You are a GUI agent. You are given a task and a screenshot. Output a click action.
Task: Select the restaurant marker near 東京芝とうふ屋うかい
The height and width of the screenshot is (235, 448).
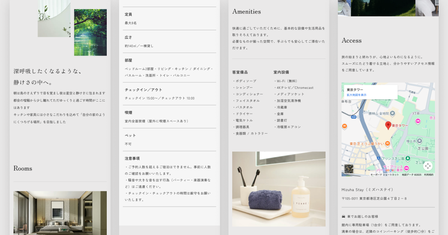click(388, 144)
